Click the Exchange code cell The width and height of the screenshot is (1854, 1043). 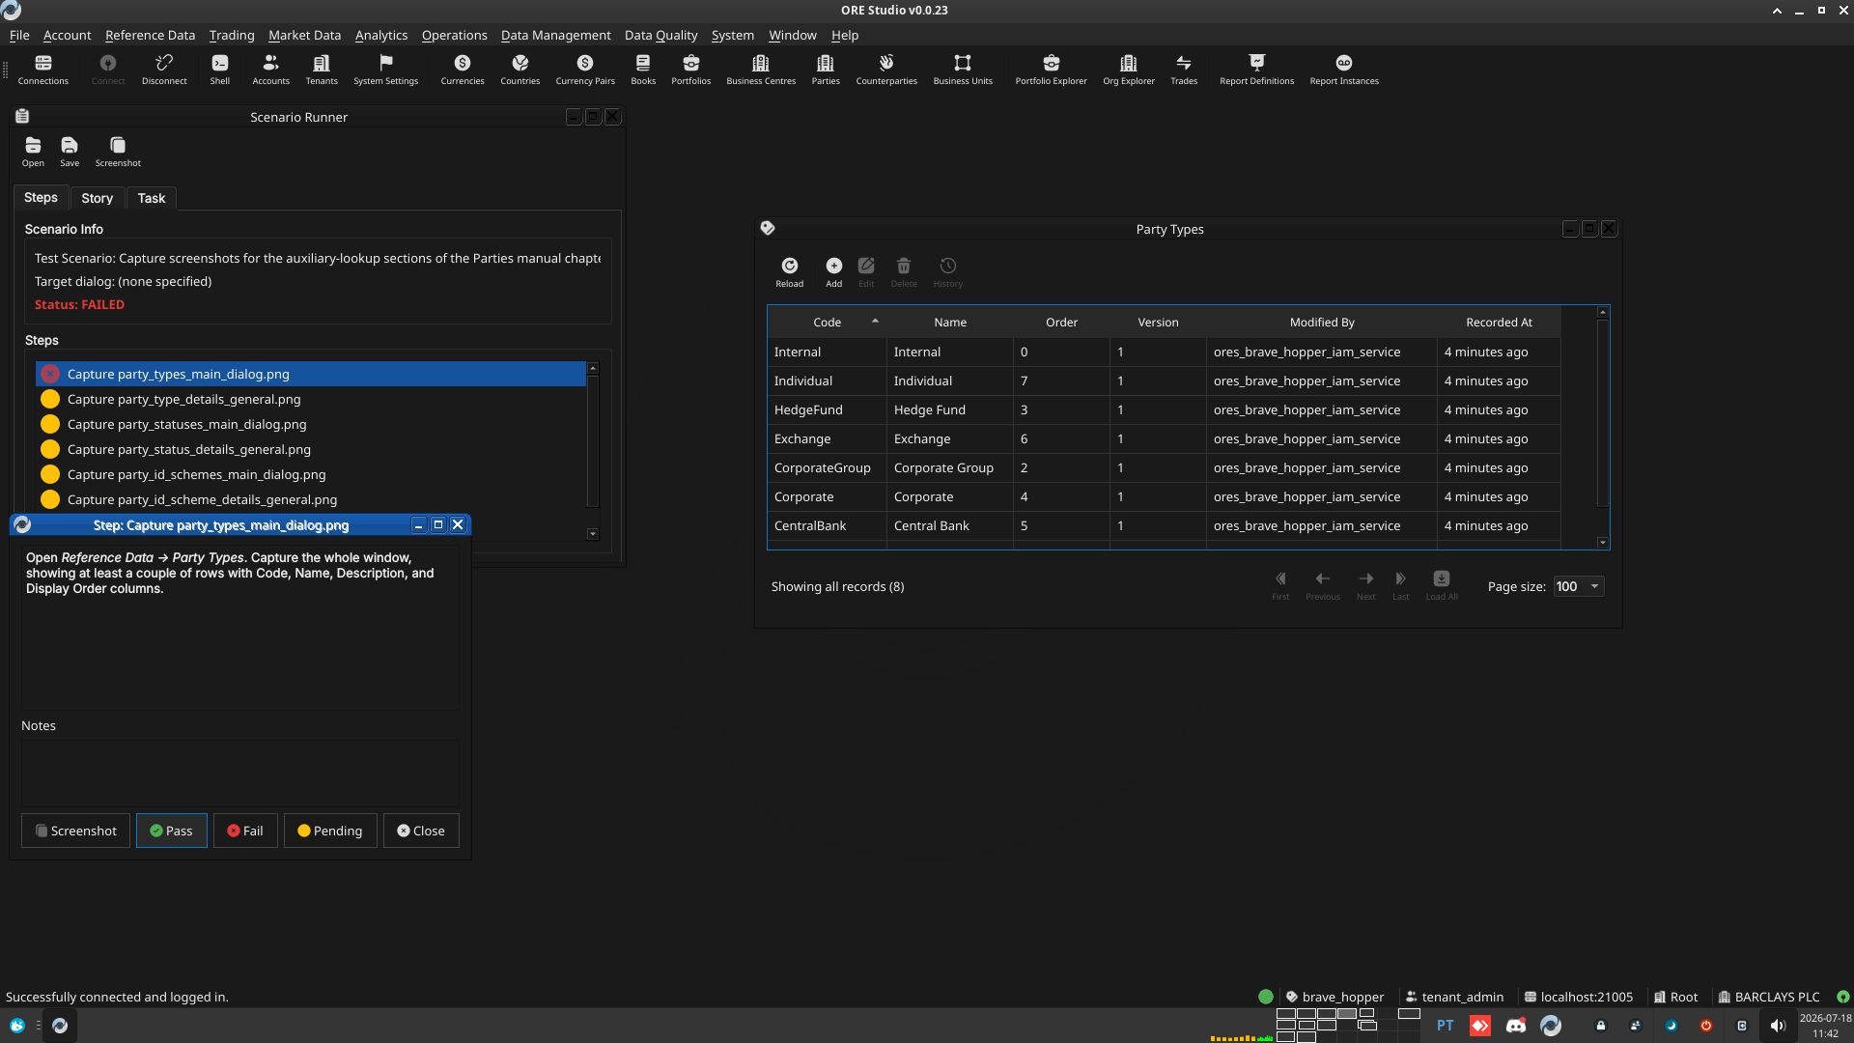[828, 438]
